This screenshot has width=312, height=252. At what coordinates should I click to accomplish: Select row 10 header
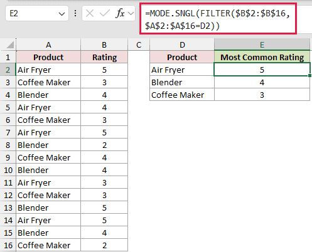pyautogui.click(x=8, y=170)
